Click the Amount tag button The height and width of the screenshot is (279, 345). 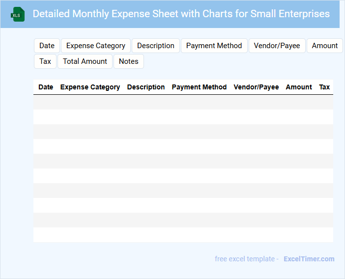[324, 46]
